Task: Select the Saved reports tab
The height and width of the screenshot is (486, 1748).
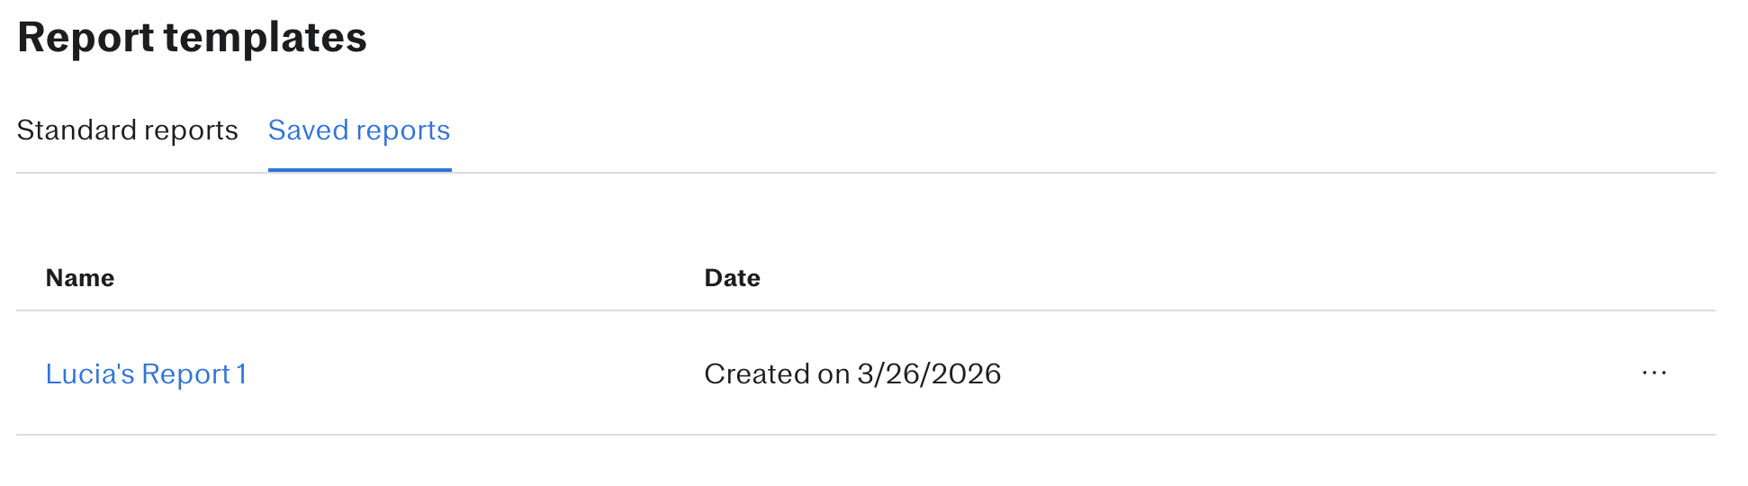Action: click(359, 130)
